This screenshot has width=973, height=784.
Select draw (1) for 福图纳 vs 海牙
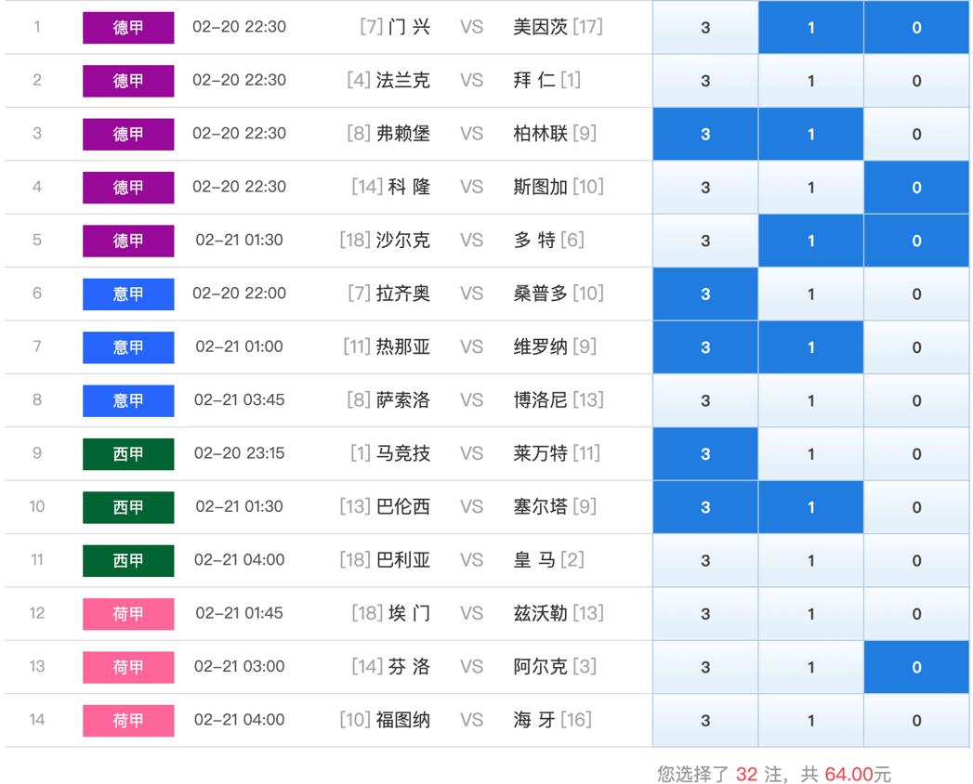810,721
